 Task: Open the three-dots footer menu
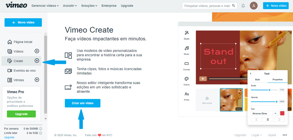[x=285, y=135]
